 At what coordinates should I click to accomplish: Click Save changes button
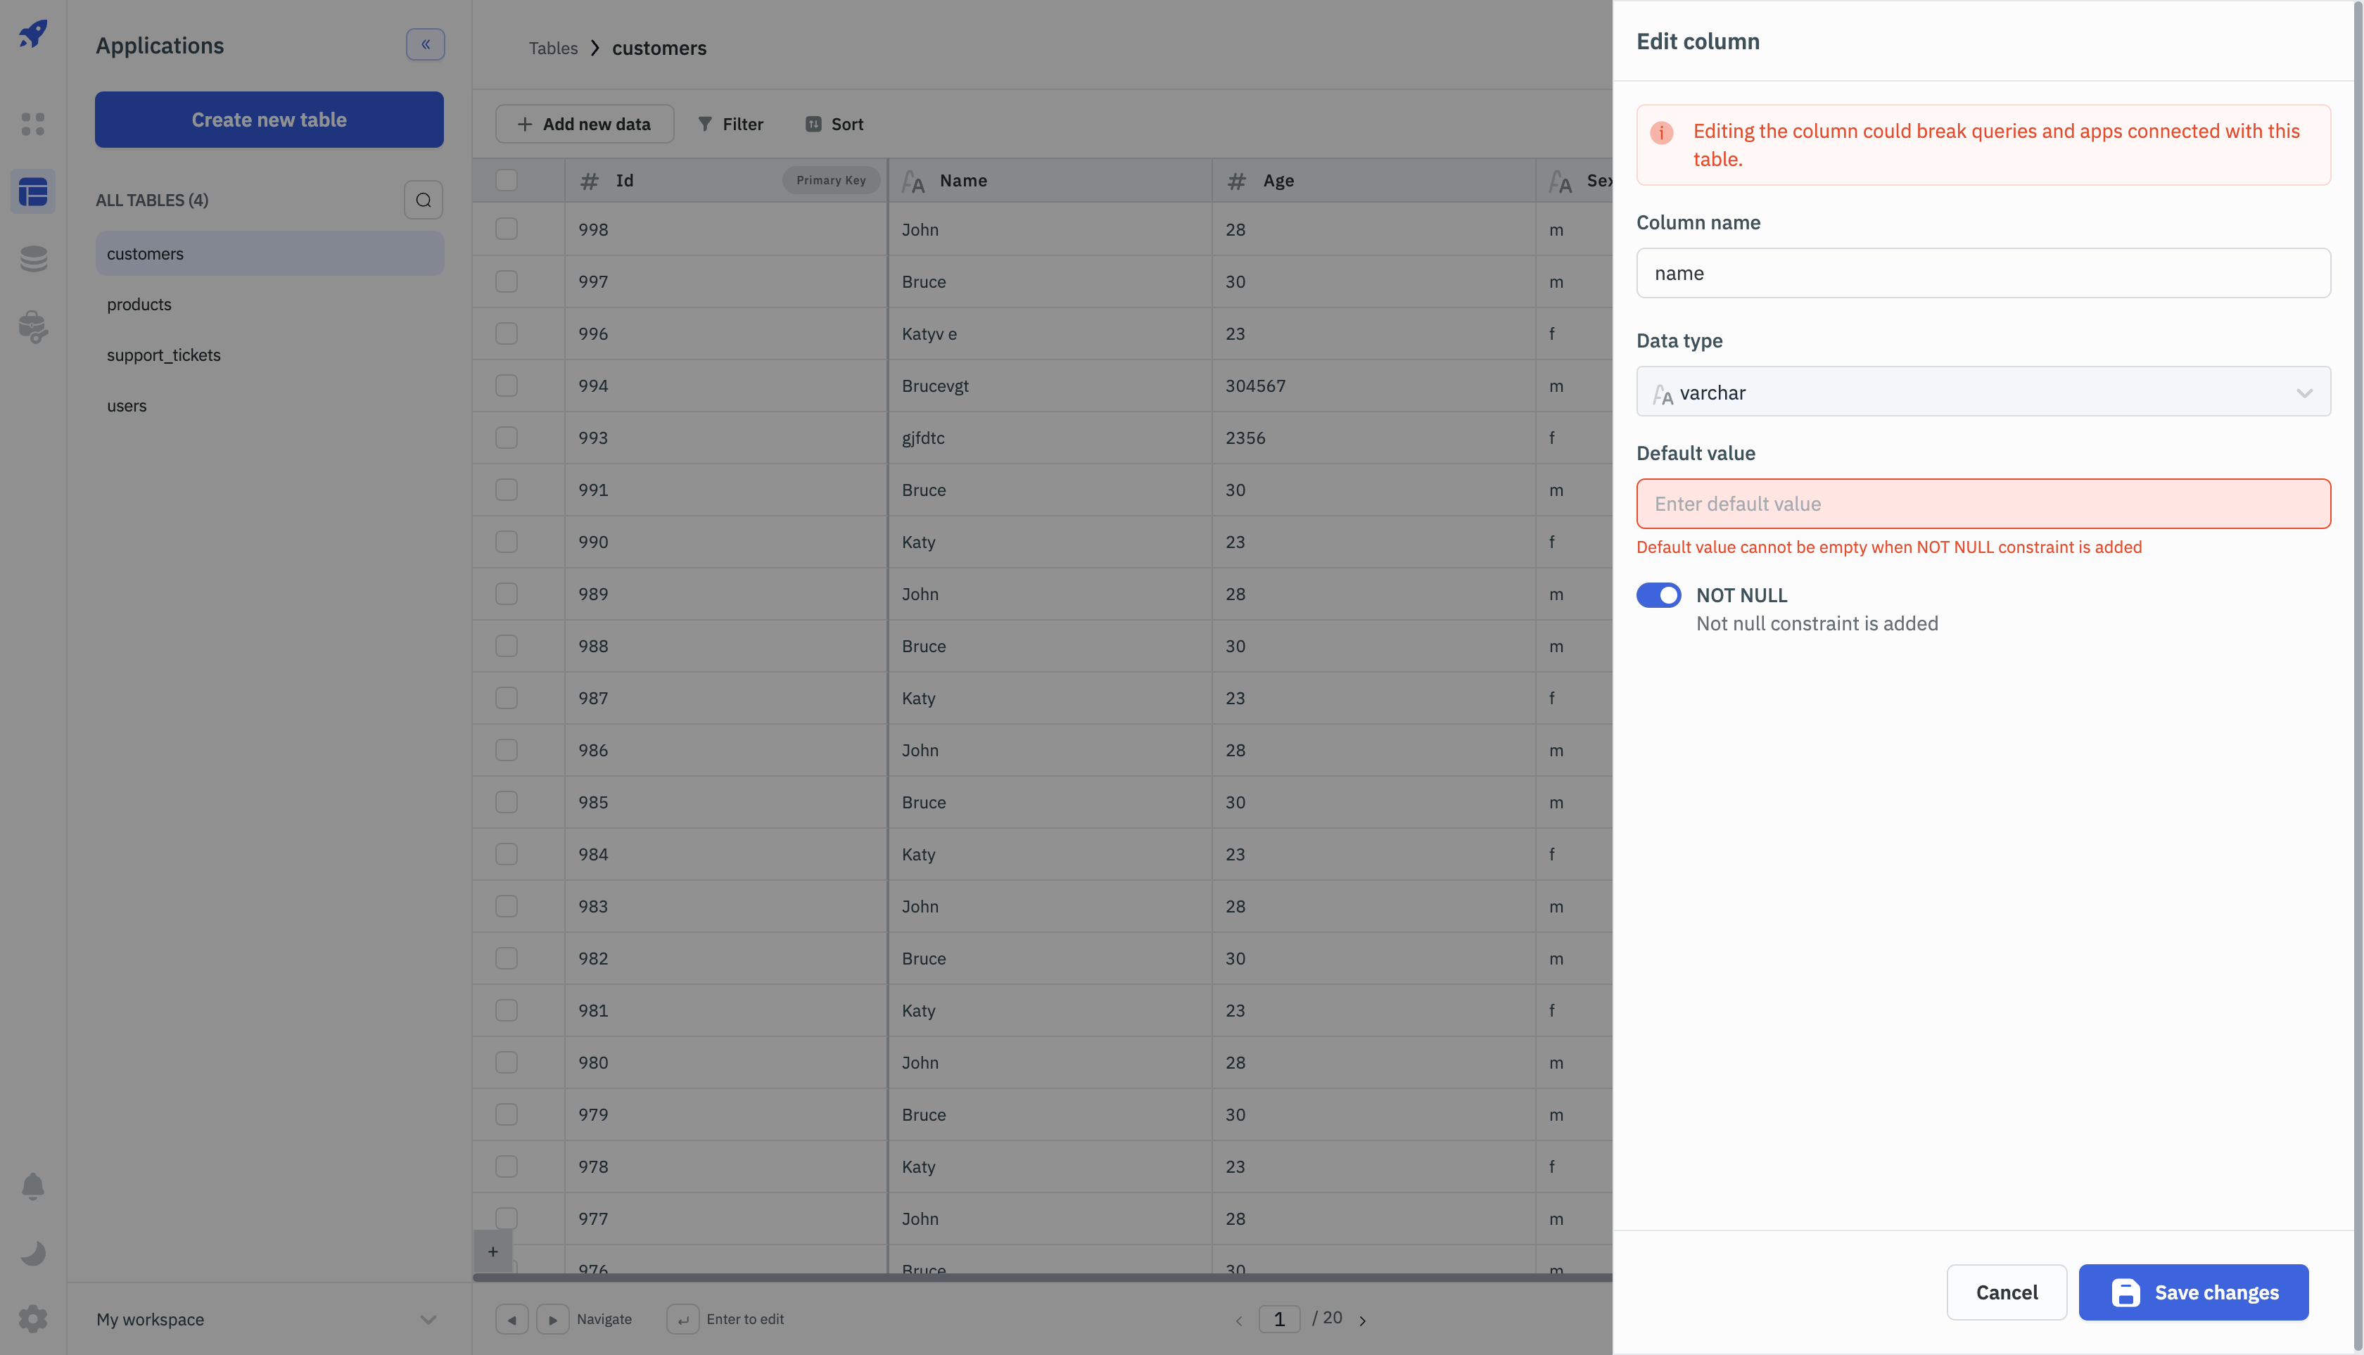coord(2193,1292)
